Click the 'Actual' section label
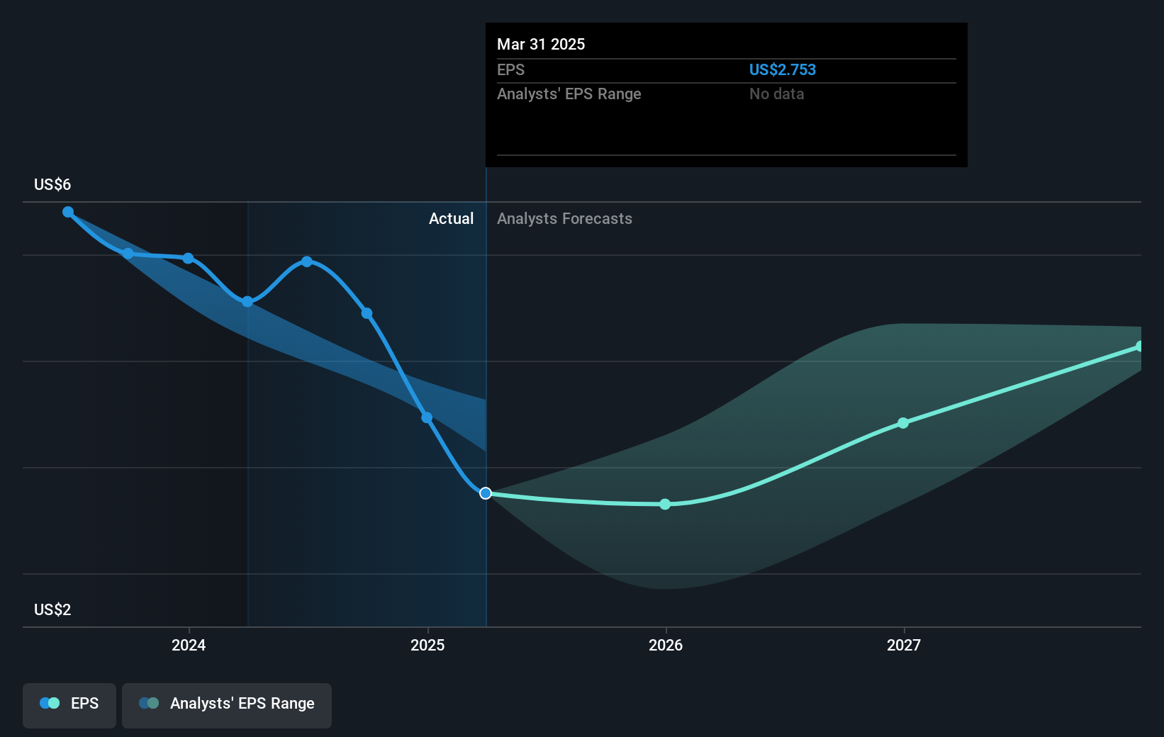This screenshot has height=737, width=1164. pyautogui.click(x=451, y=219)
